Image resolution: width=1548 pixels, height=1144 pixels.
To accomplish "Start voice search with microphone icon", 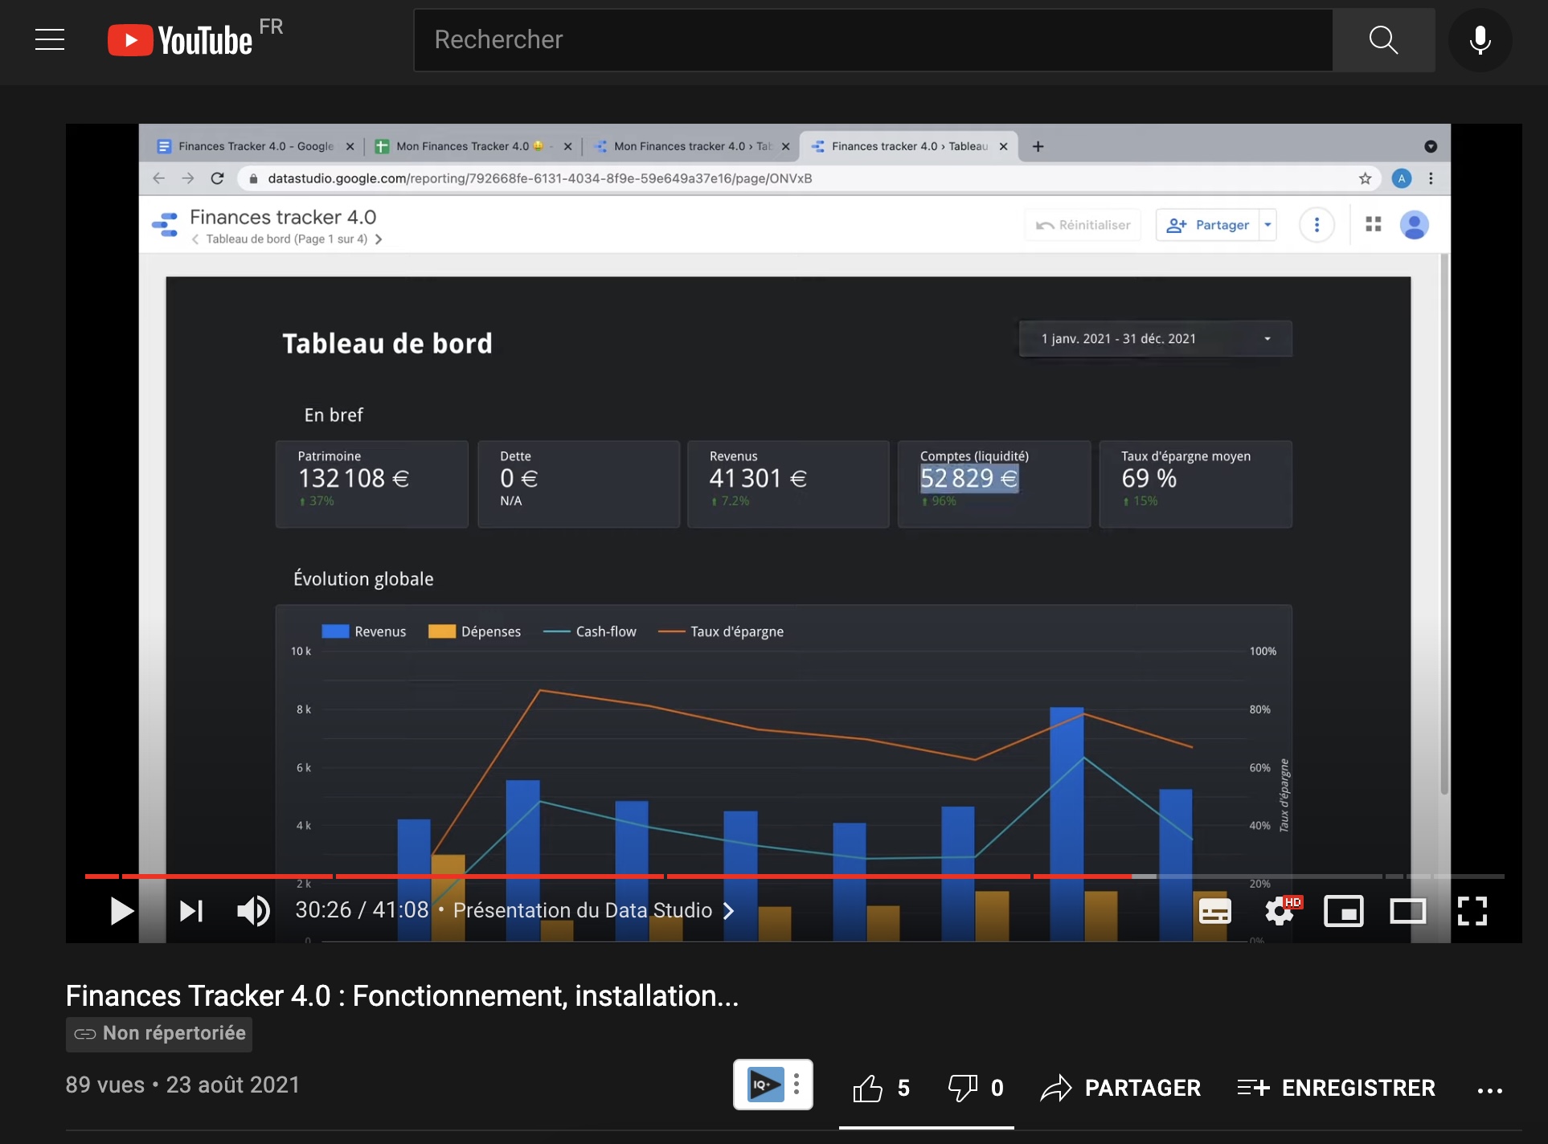I will tap(1480, 39).
